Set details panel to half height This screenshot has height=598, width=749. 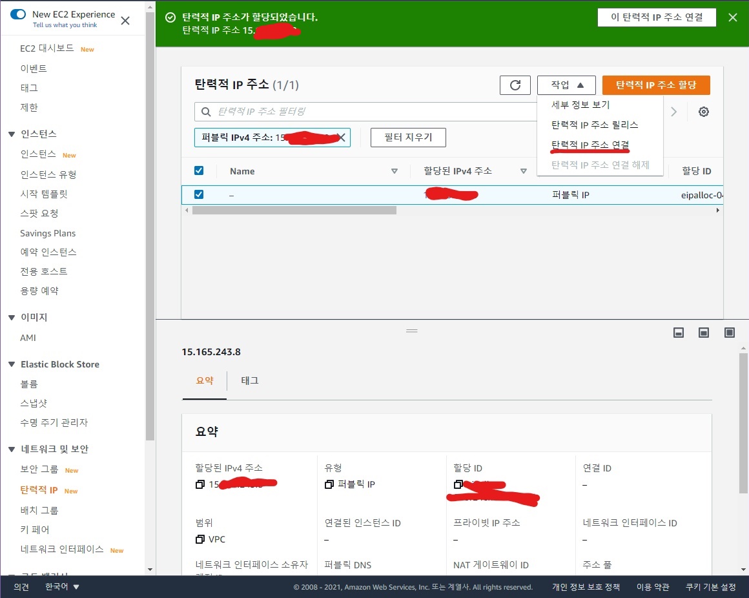704,333
